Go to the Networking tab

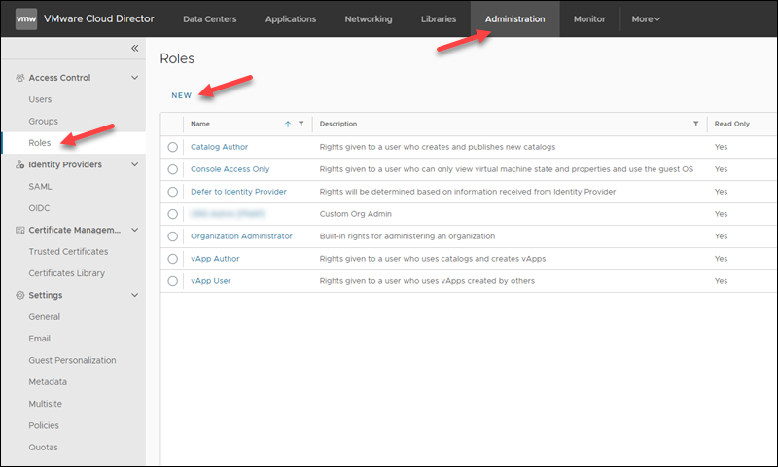point(369,18)
